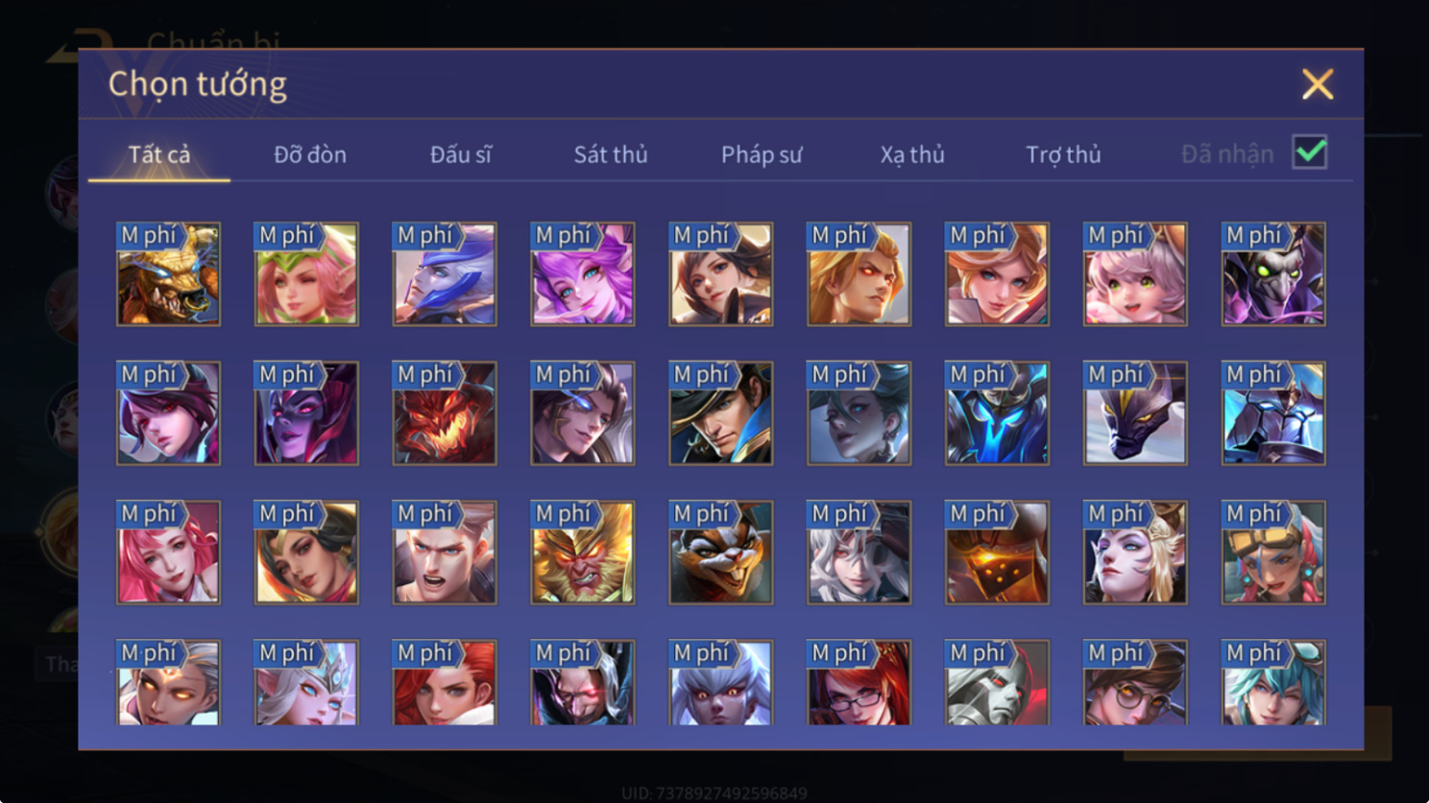Image resolution: width=1429 pixels, height=803 pixels.
Task: Pick the teal-haired hero with goggles
Action: [1273, 682]
